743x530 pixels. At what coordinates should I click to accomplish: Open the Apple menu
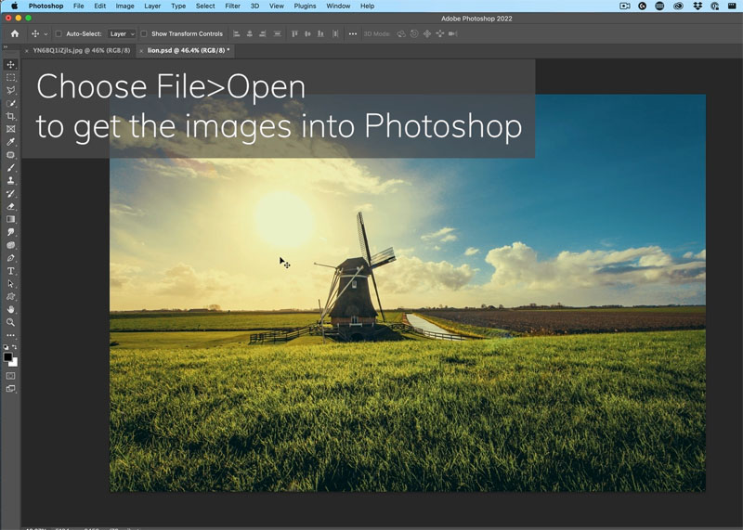point(14,6)
